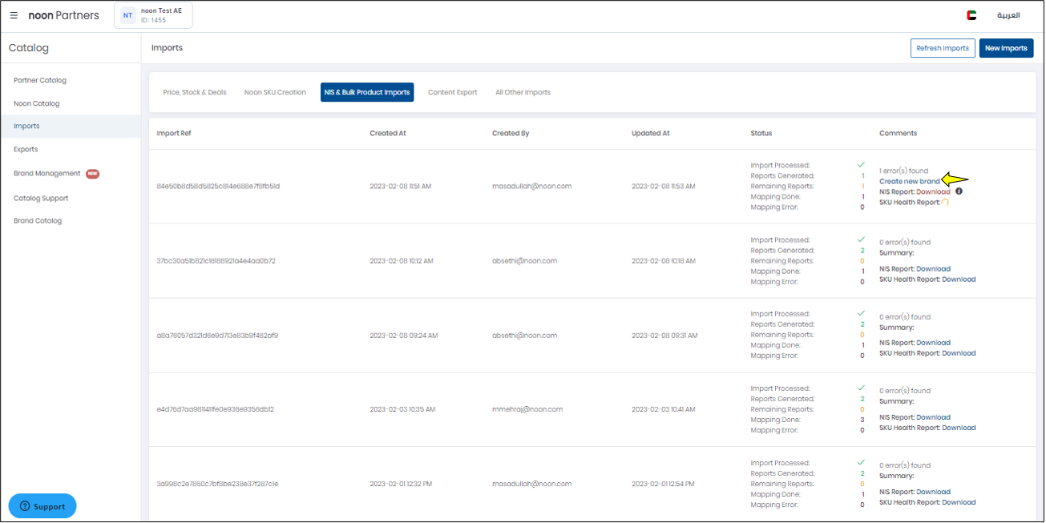Click the Refresh Imports button
This screenshot has width=1046, height=523.
[943, 48]
